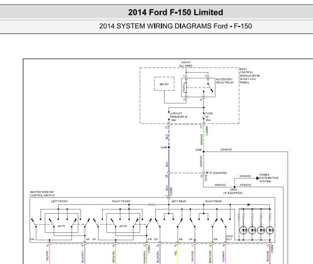This screenshot has width=313, height=264.
Task: Click the "2014 Ford F-150 Limited" title
Action: click(x=175, y=12)
